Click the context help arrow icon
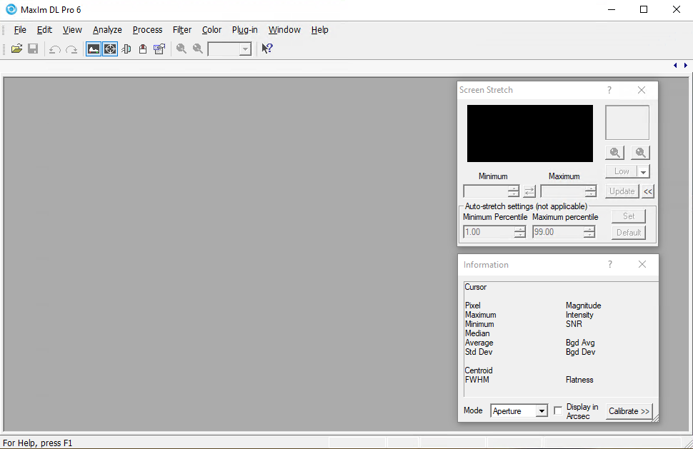 pyautogui.click(x=267, y=49)
